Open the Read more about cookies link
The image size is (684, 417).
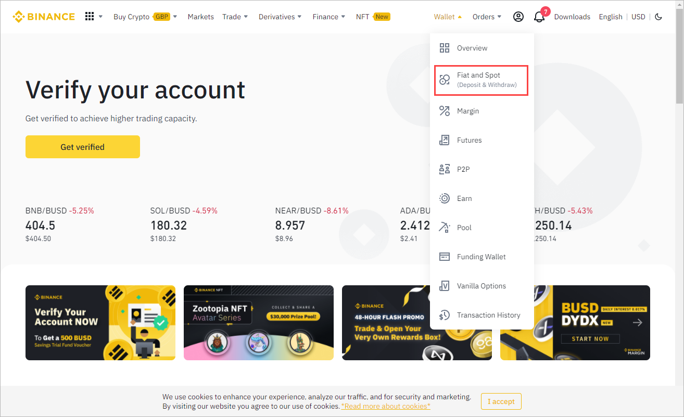[386, 406]
